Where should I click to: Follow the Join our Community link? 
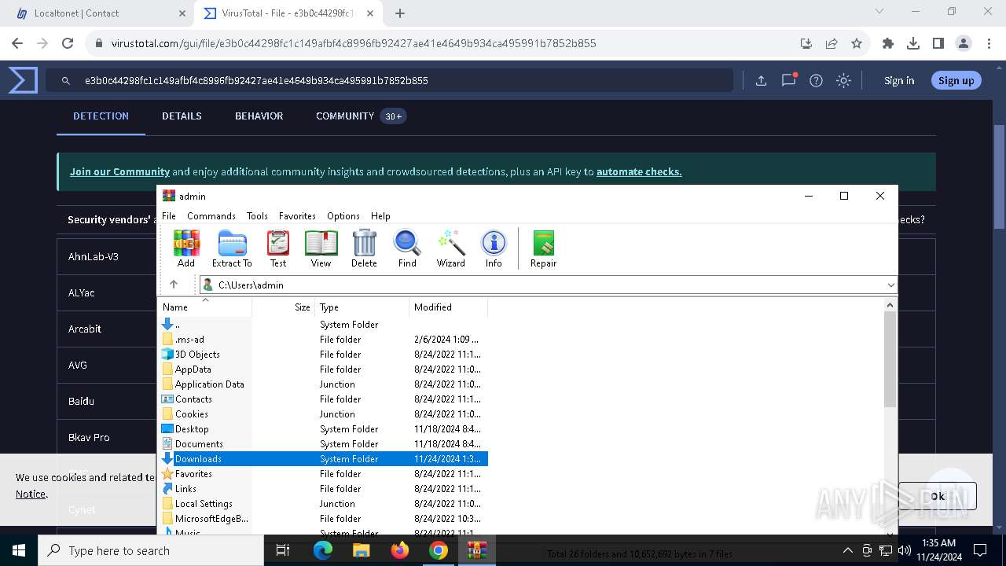119,171
